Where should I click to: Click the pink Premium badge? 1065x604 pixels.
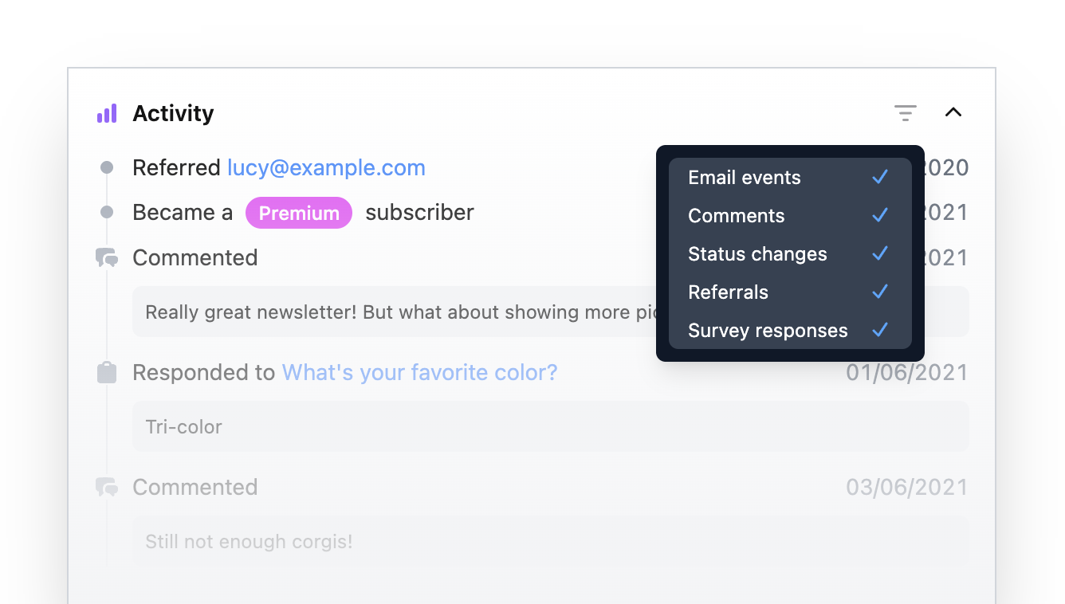click(x=299, y=214)
